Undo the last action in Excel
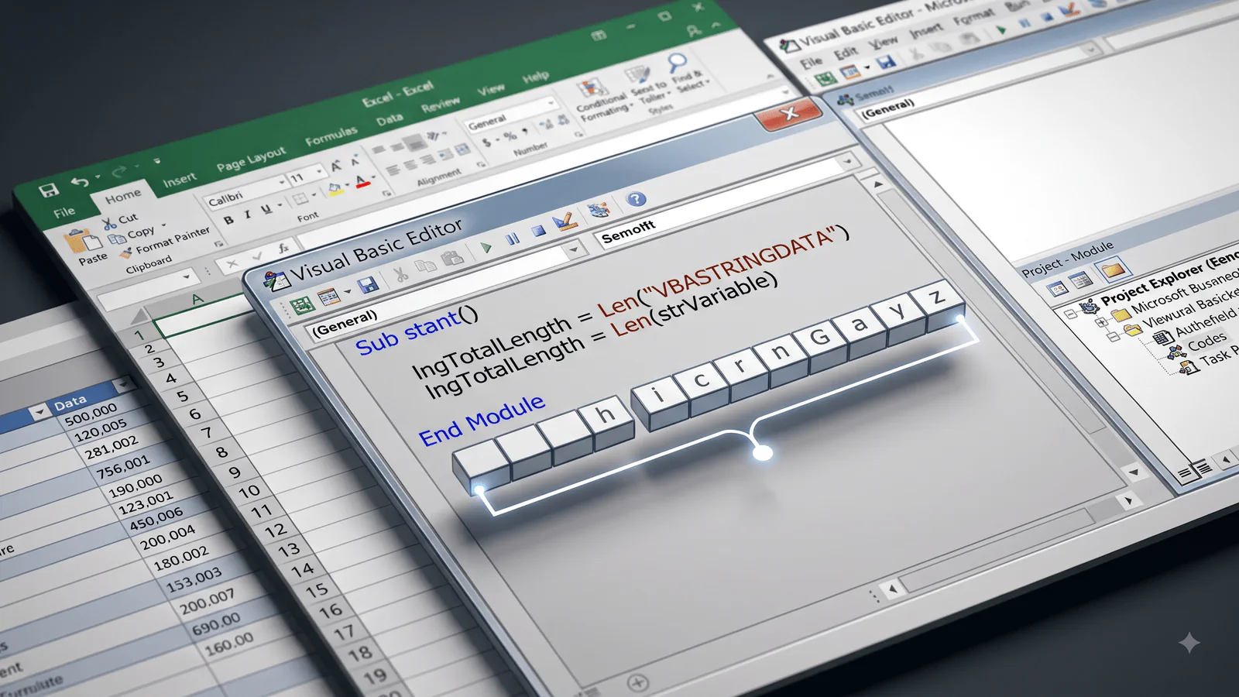1239x697 pixels. point(80,182)
